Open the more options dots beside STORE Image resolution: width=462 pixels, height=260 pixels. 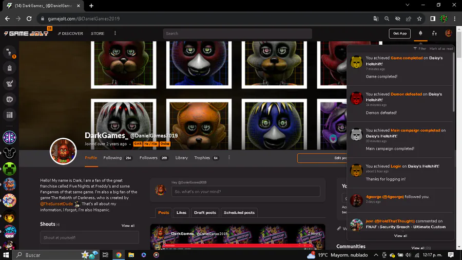[x=115, y=33]
